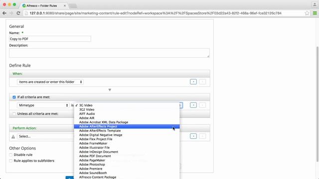Add another When condition with plus button
This screenshot has width=319, height=179.
pyautogui.click(x=193, y=82)
